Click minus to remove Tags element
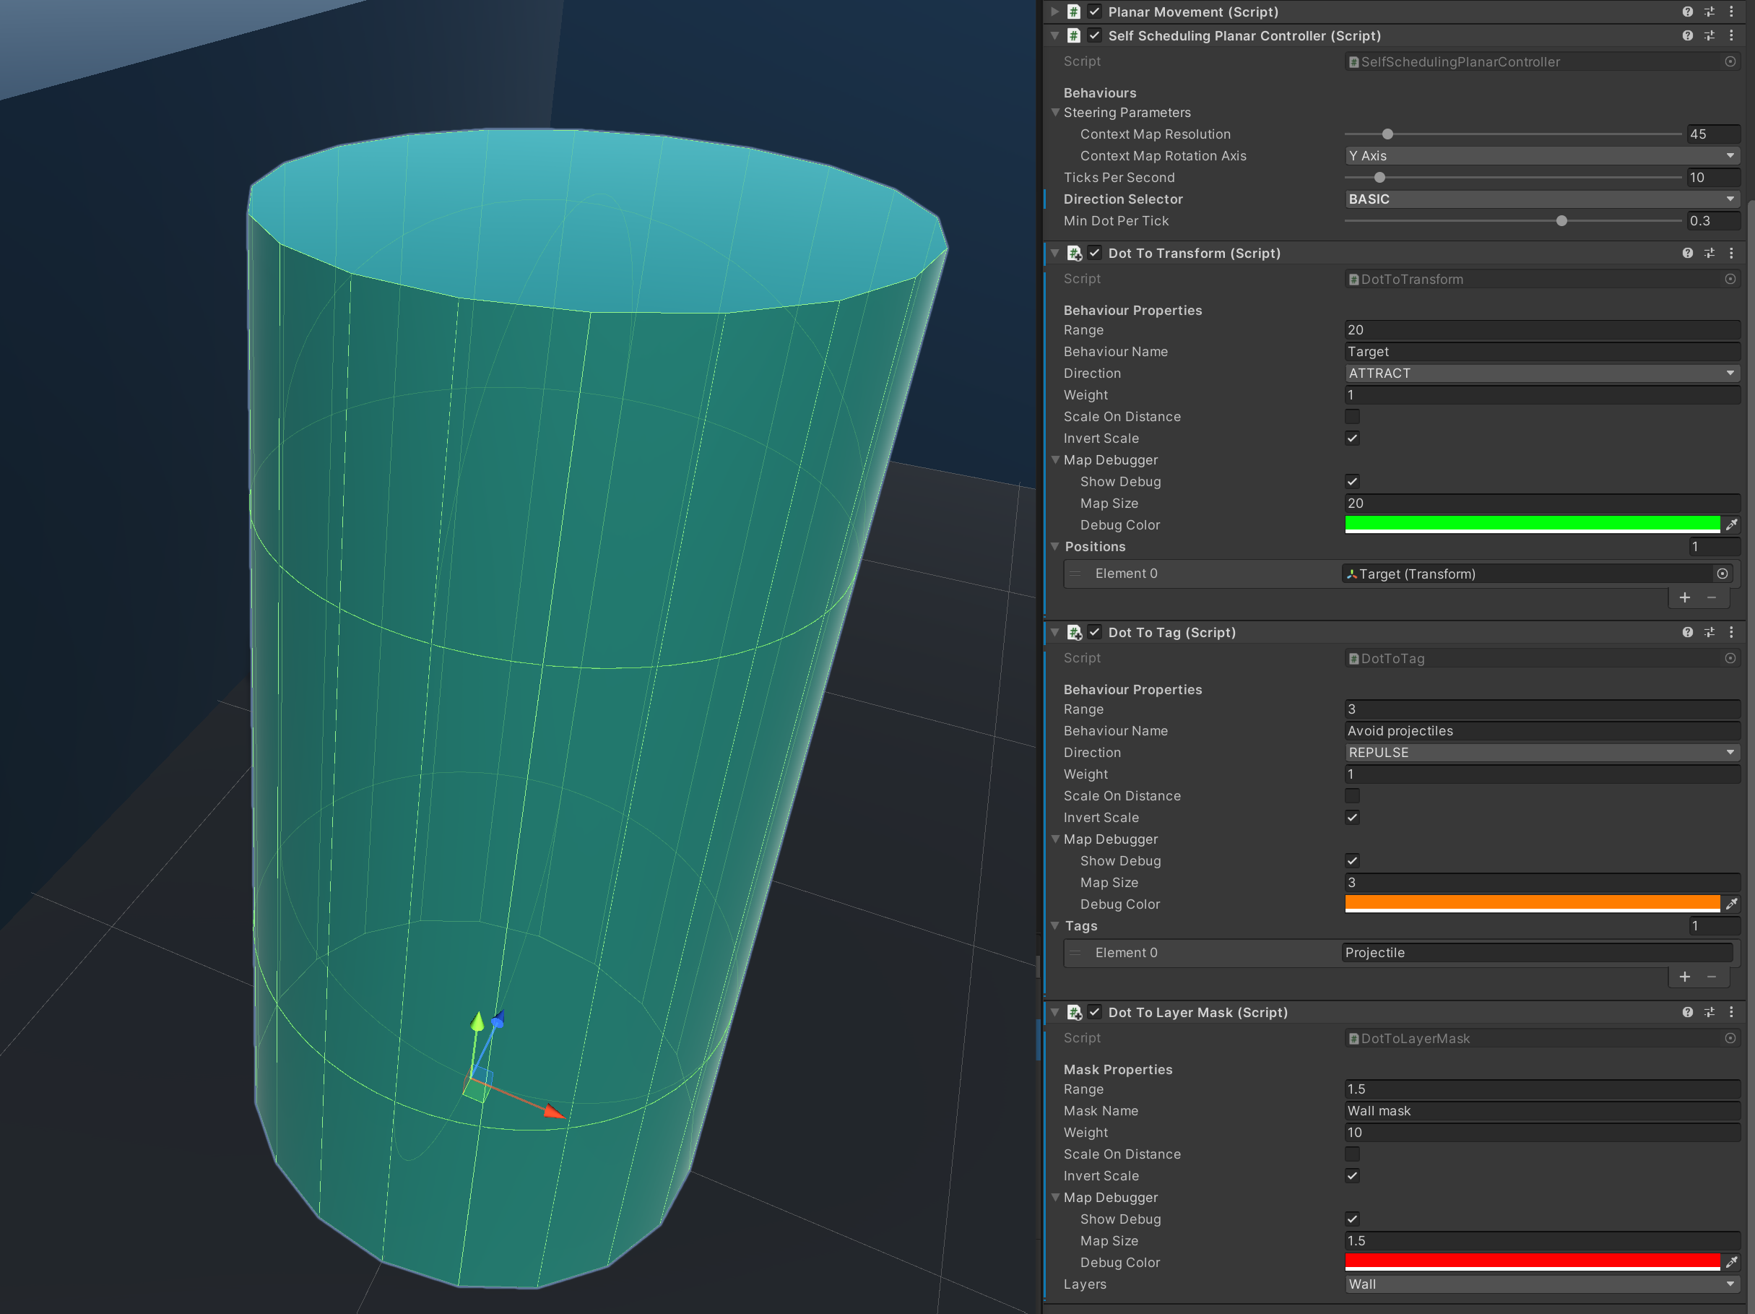 pos(1712,977)
